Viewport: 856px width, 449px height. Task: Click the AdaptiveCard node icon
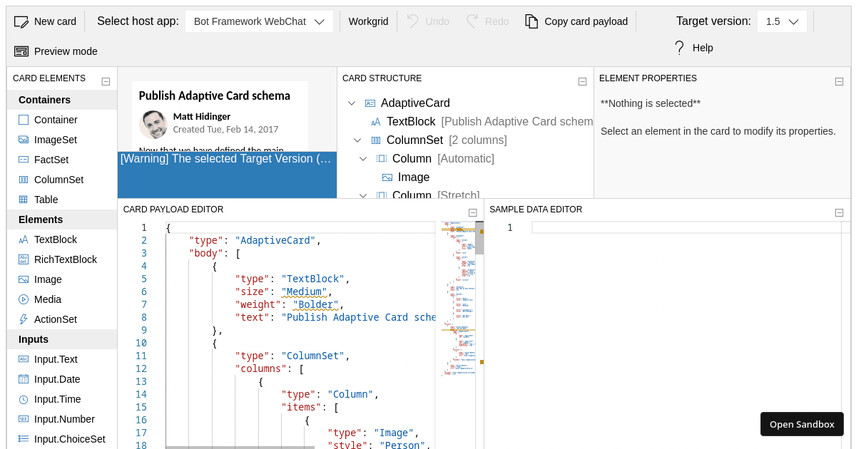pos(370,103)
